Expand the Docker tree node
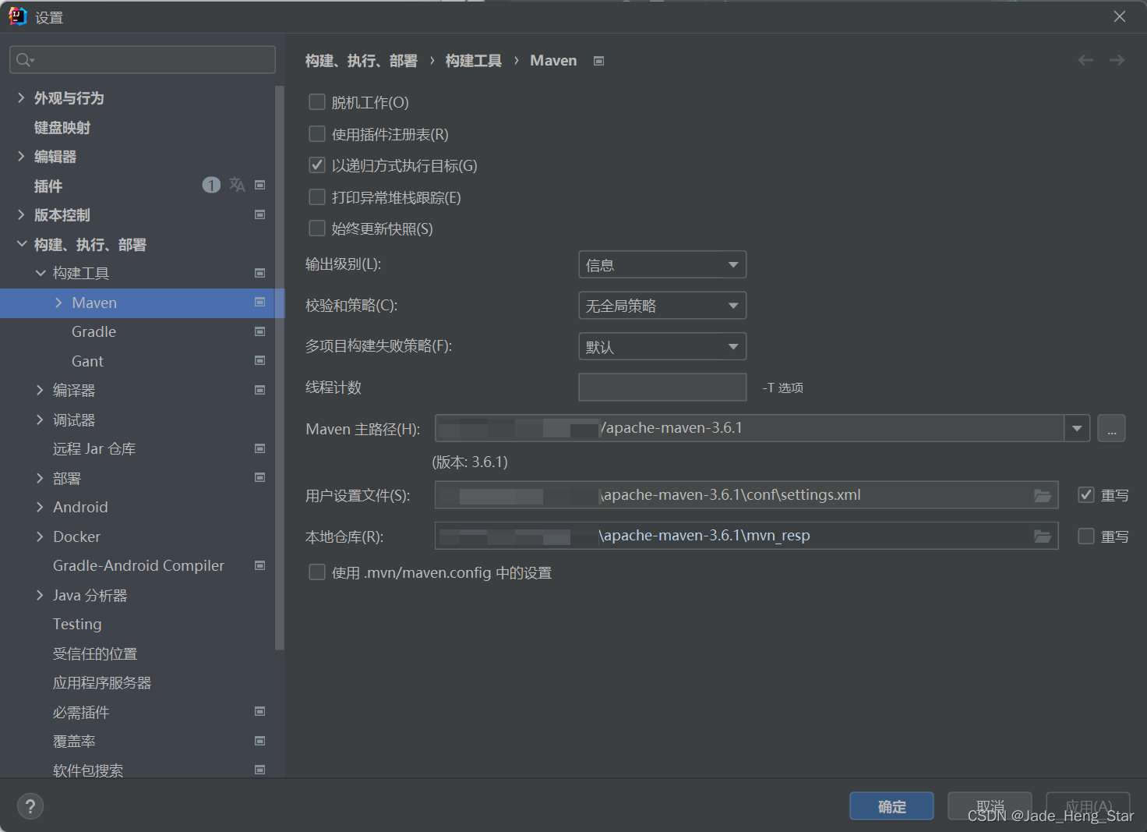Image resolution: width=1147 pixels, height=832 pixels. 40,536
